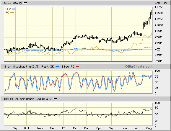
Task: Click the +175% price axis label
Action: point(159,7)
